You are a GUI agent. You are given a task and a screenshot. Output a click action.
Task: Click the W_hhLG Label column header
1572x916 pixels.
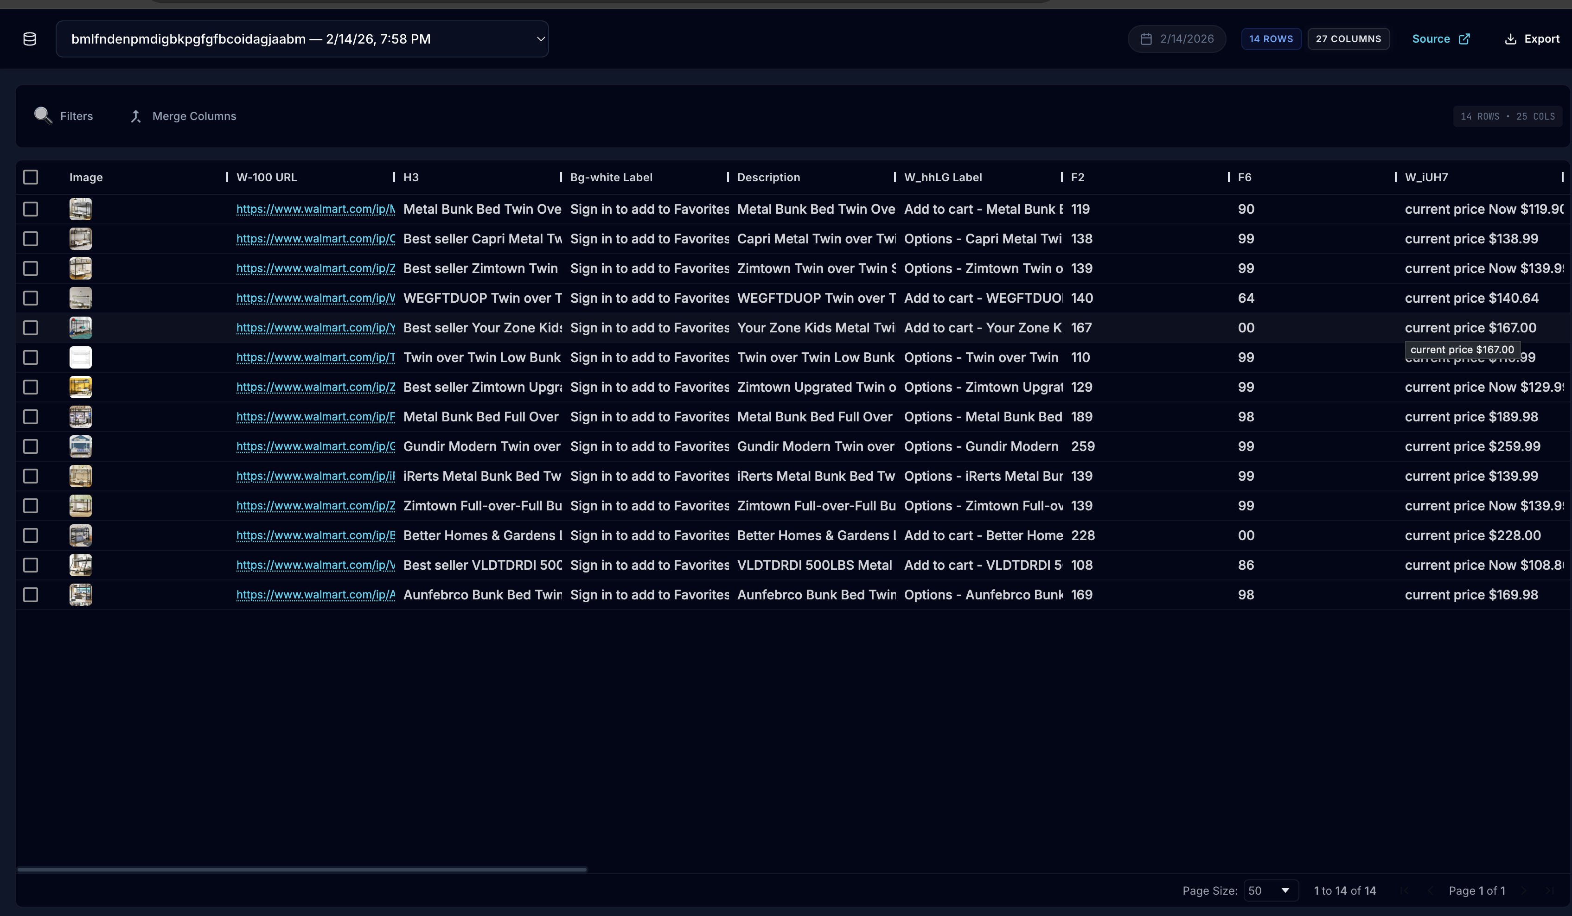coord(943,177)
